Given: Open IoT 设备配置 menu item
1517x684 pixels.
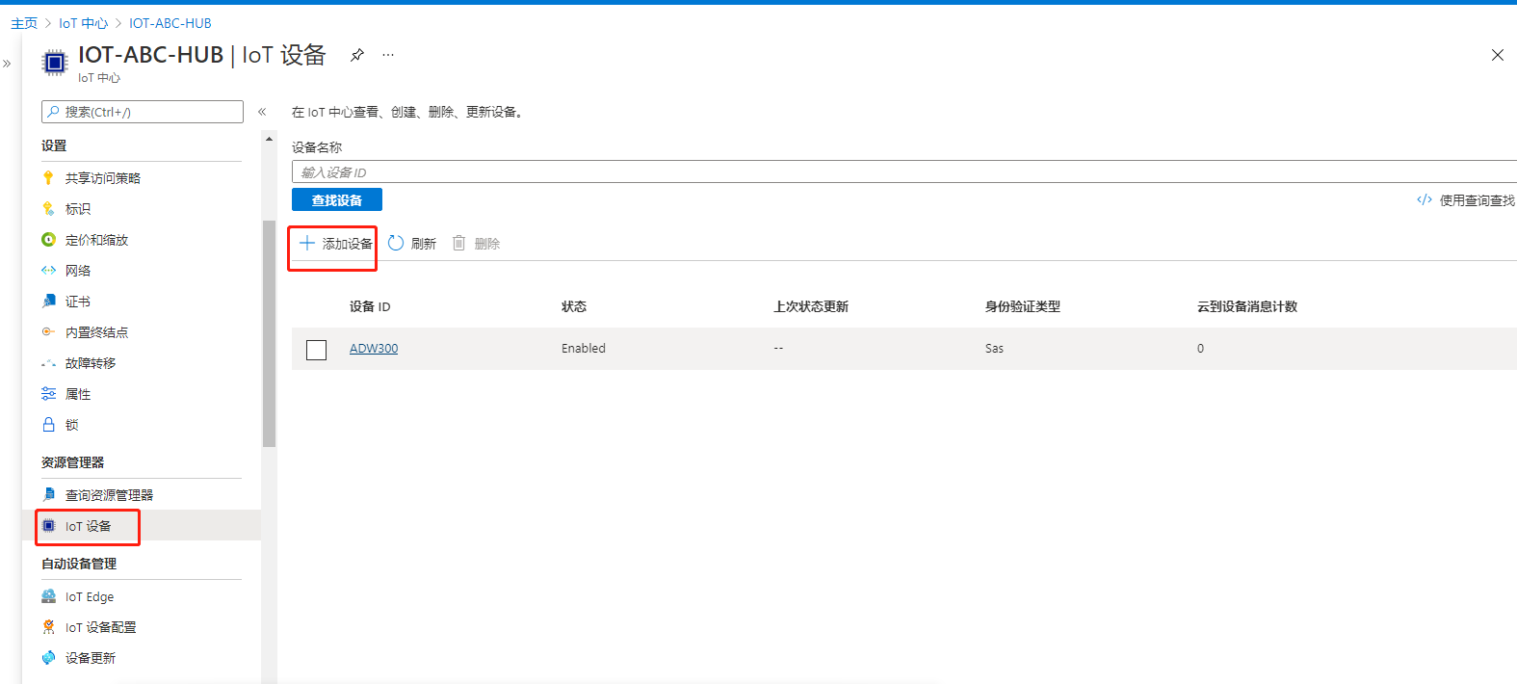Looking at the screenshot, I should 101,627.
